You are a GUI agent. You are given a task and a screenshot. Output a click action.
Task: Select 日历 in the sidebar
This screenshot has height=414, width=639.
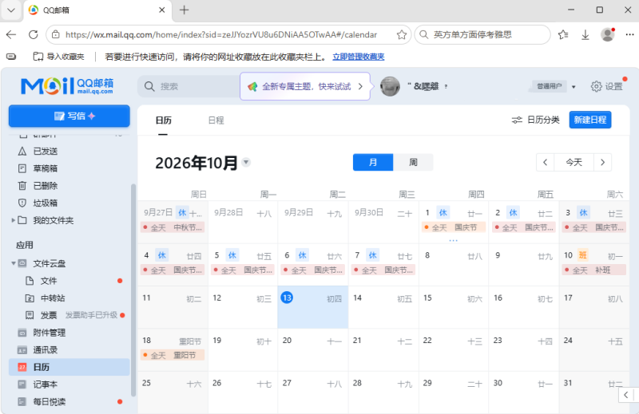(69, 367)
